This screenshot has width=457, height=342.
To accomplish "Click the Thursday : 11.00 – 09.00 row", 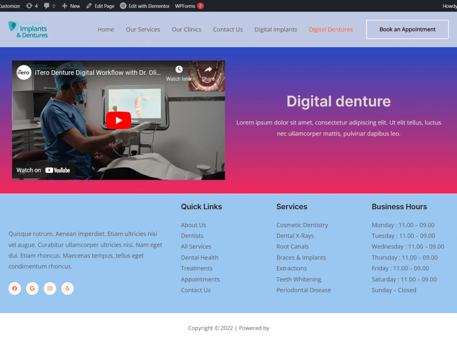I will (405, 258).
